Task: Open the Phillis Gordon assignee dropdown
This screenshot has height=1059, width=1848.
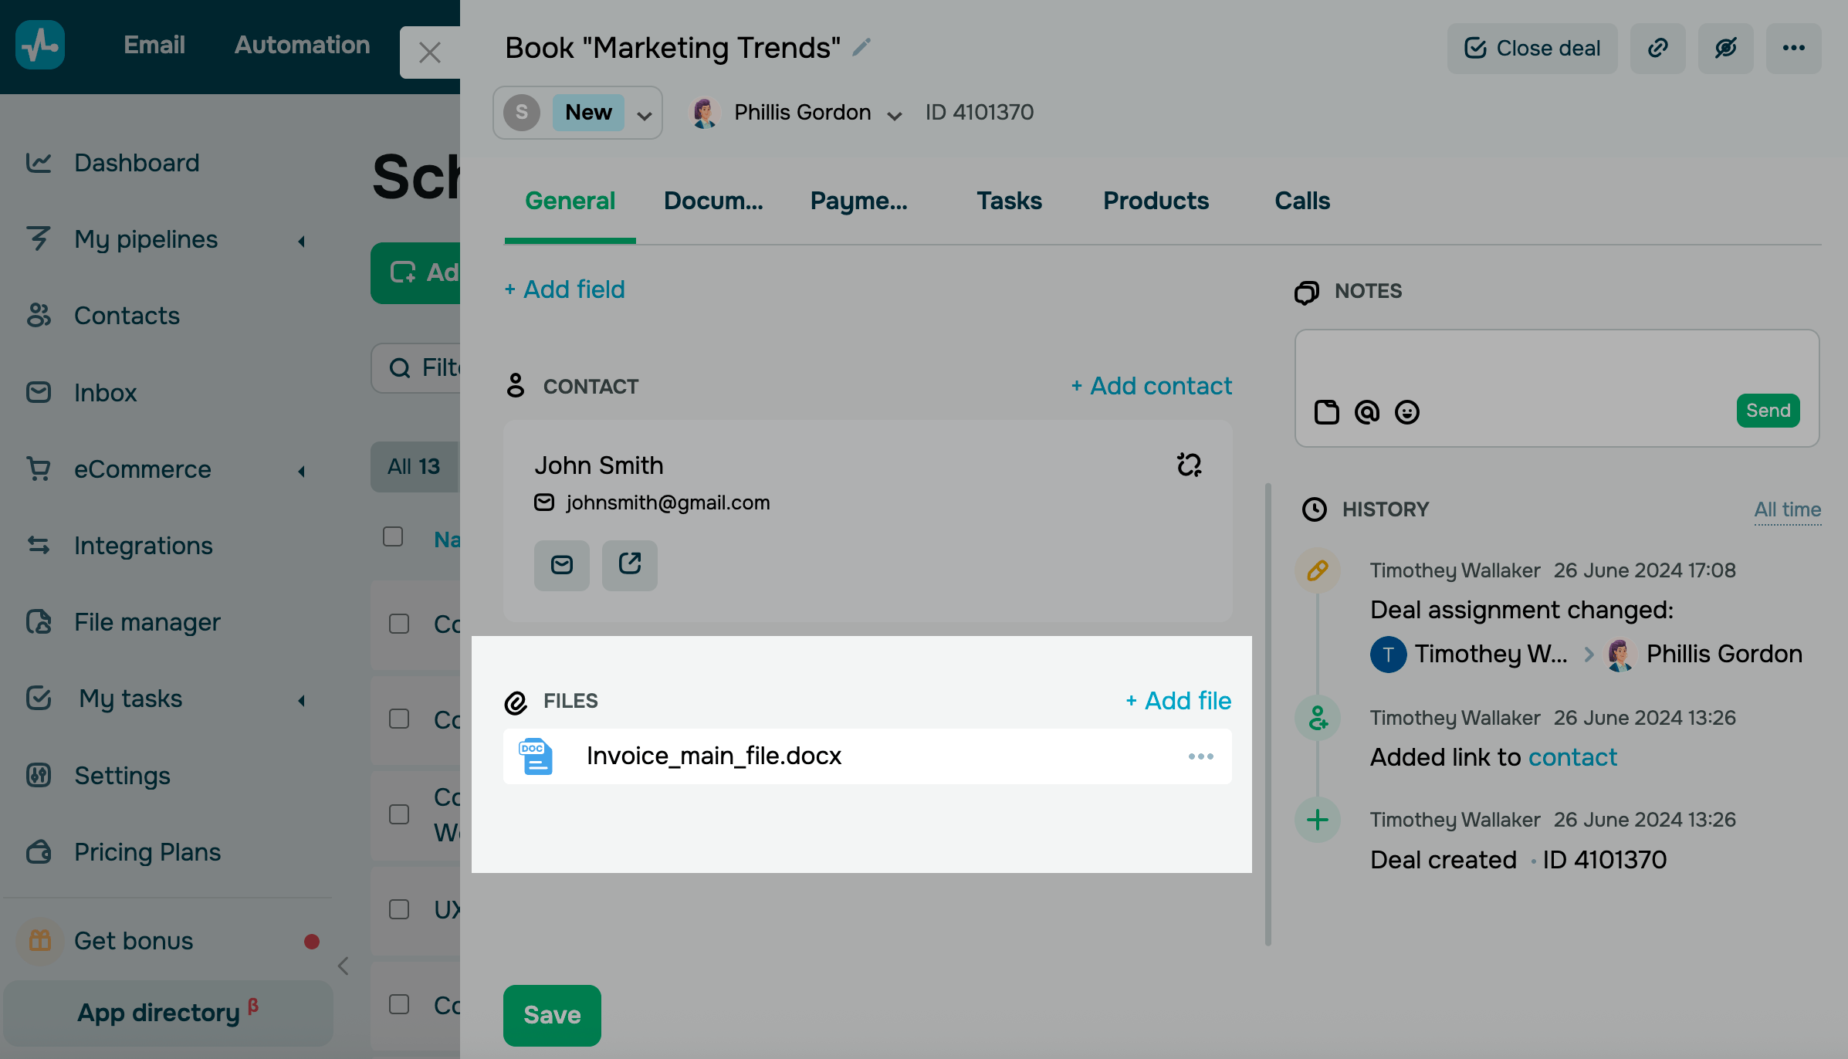Action: [894, 116]
